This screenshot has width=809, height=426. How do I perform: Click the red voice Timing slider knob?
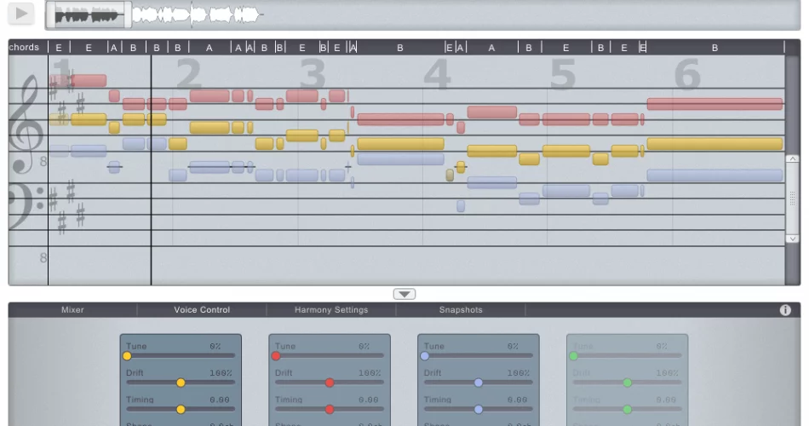(x=330, y=410)
